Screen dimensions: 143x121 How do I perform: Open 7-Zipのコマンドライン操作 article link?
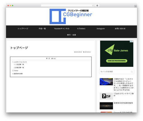124,94
